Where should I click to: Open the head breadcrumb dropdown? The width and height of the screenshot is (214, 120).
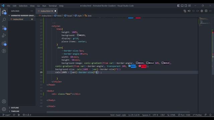click(68, 16)
